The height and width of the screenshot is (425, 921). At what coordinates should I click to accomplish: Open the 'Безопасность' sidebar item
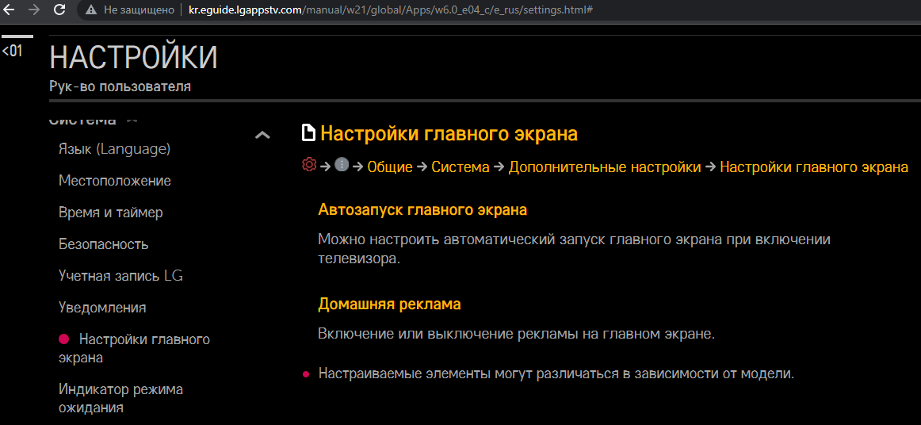point(103,244)
